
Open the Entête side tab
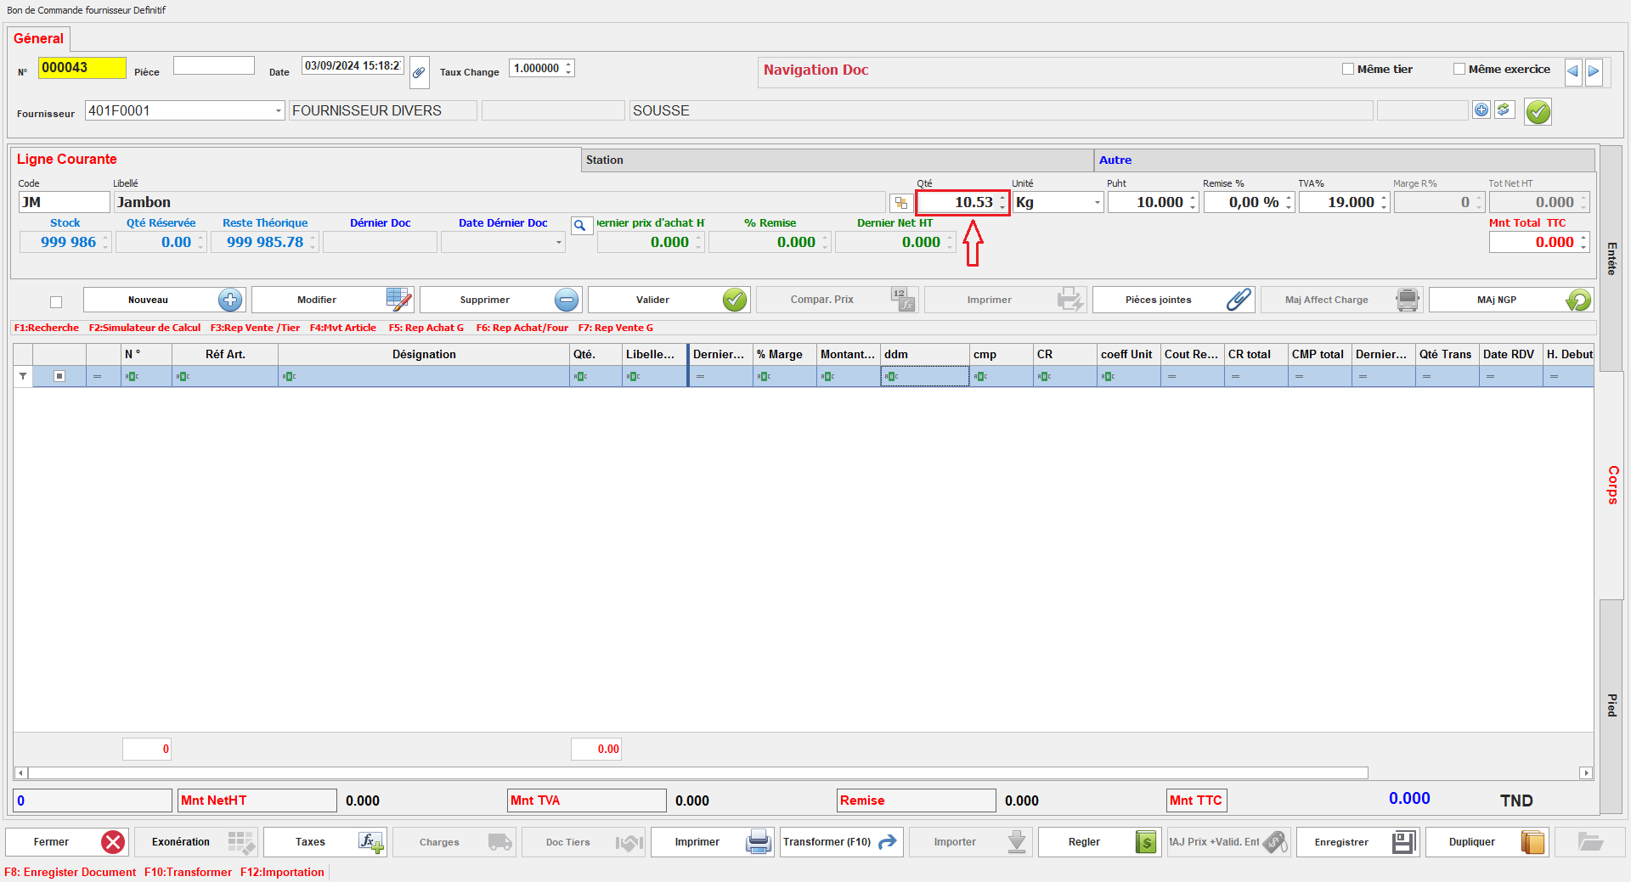pyautogui.click(x=1611, y=258)
